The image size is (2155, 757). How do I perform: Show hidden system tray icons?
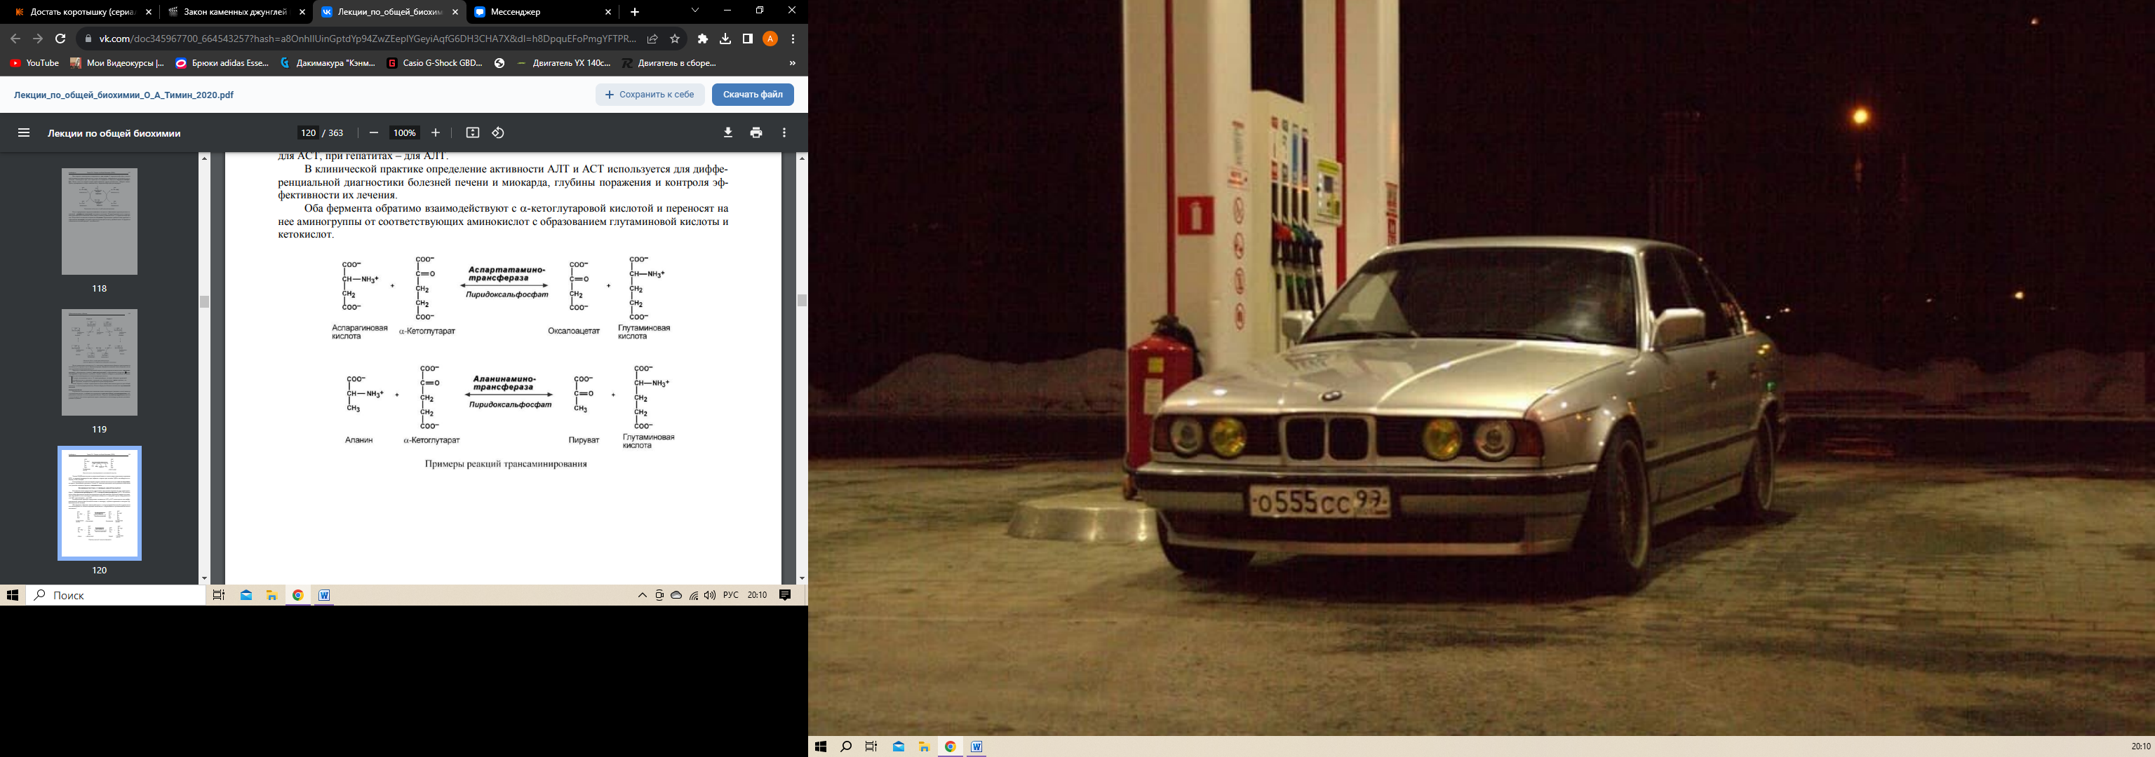click(643, 596)
